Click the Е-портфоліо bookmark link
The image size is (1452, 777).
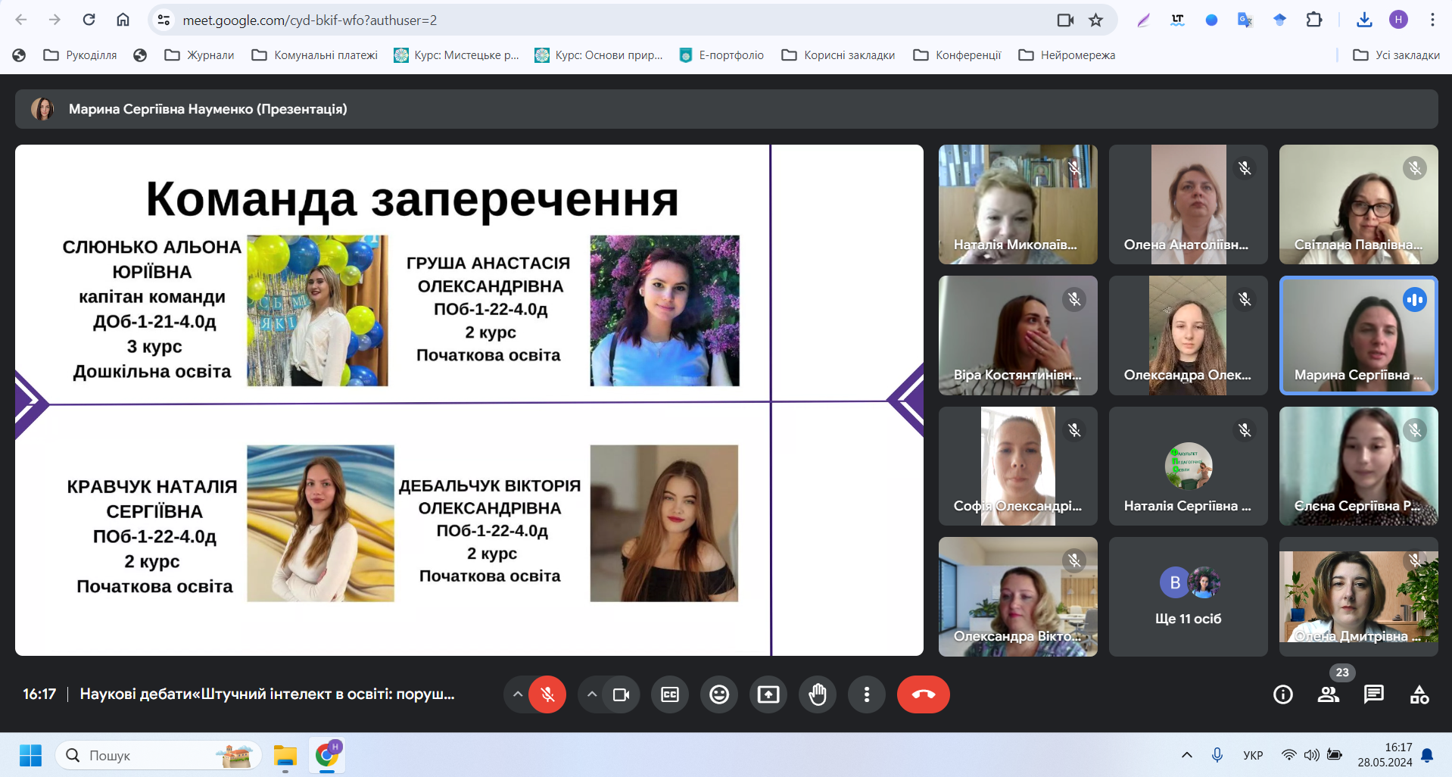(721, 55)
